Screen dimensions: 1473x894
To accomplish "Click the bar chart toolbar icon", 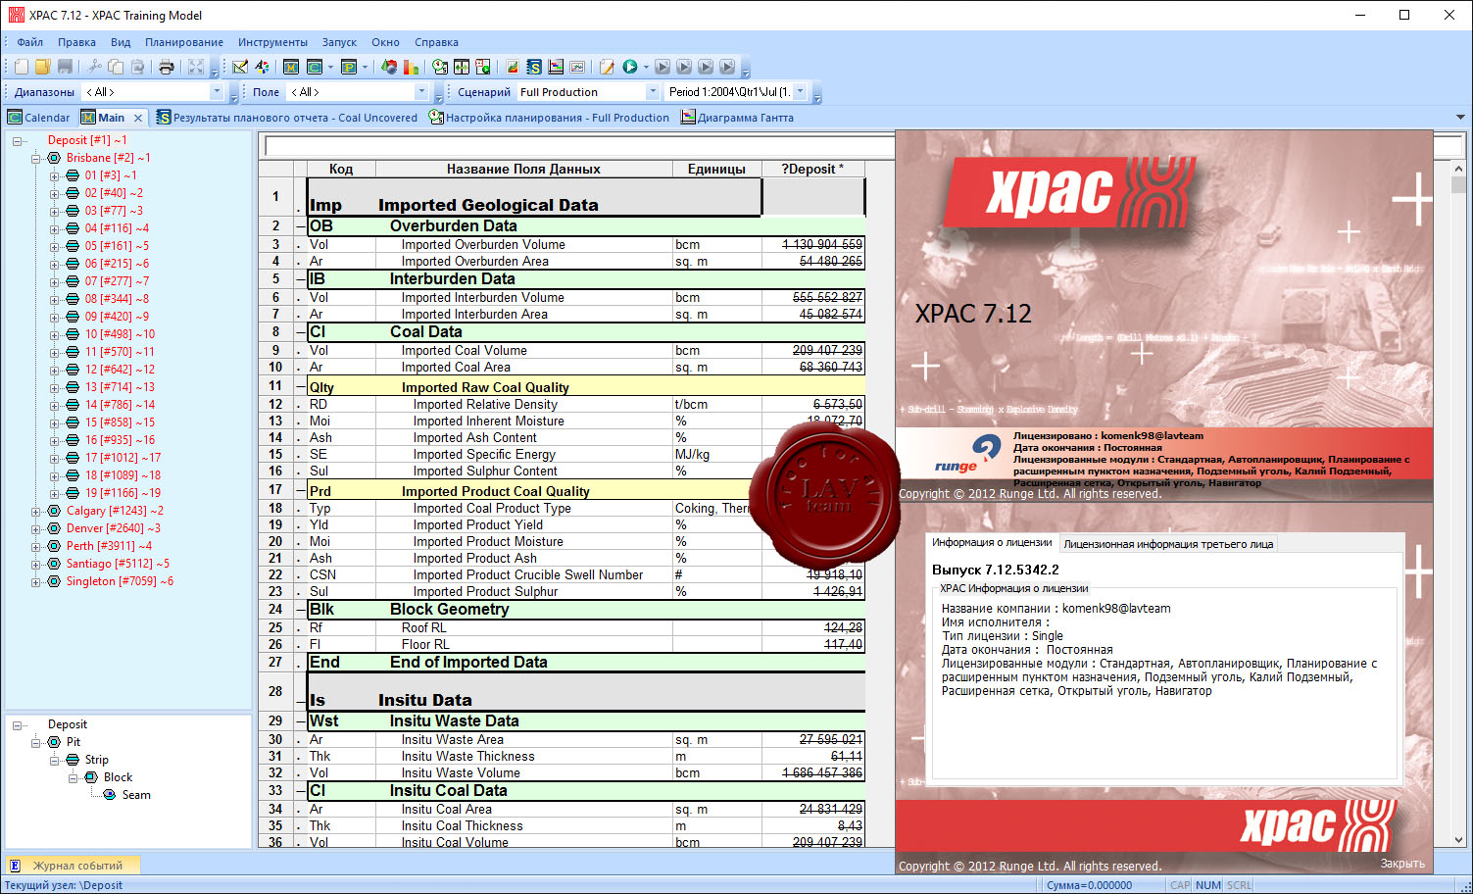I will (411, 67).
